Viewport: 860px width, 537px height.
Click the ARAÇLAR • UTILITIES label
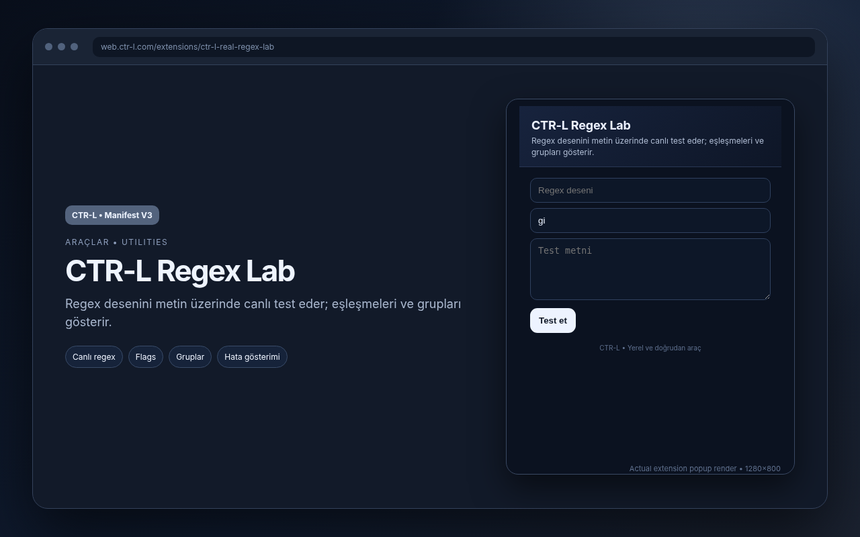(x=116, y=242)
